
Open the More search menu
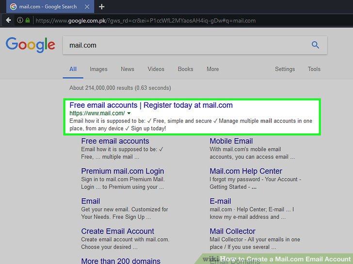[213, 69]
